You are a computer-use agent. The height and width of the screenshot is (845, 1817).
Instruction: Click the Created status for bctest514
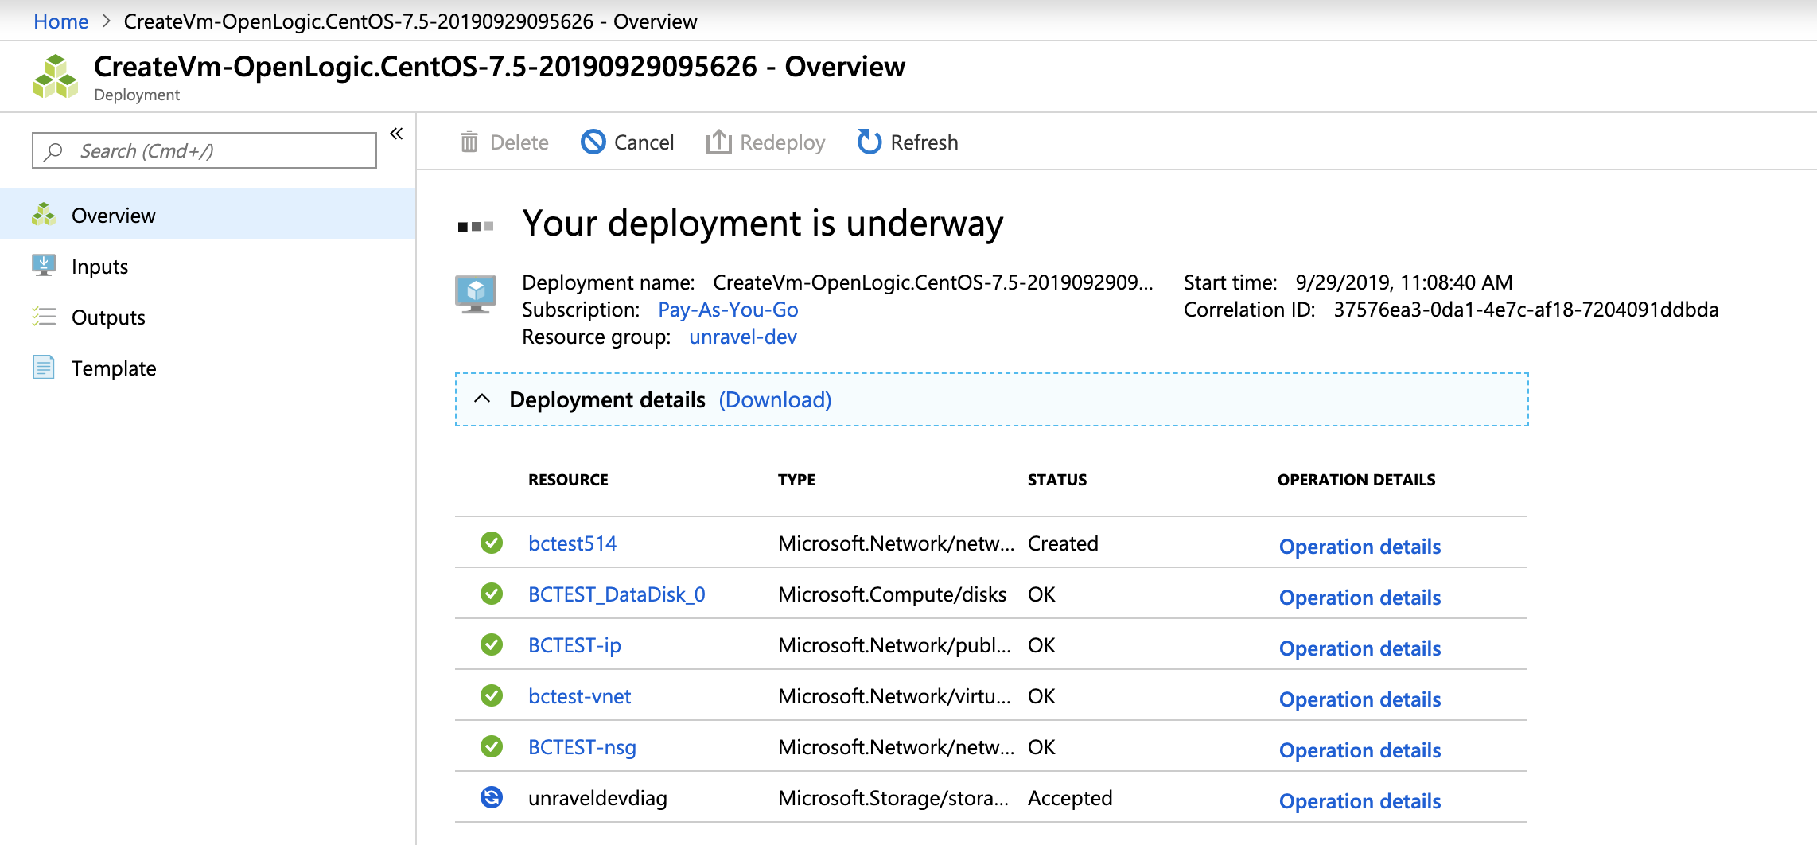[x=1063, y=543]
